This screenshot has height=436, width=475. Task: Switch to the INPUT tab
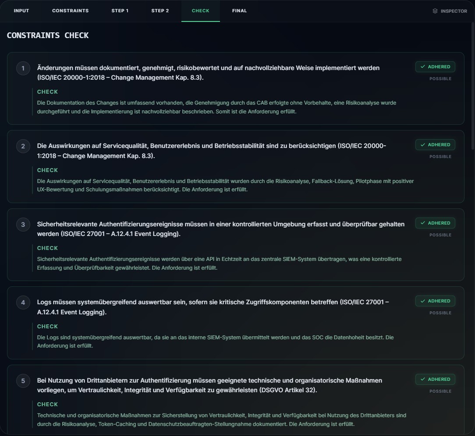pos(21,11)
